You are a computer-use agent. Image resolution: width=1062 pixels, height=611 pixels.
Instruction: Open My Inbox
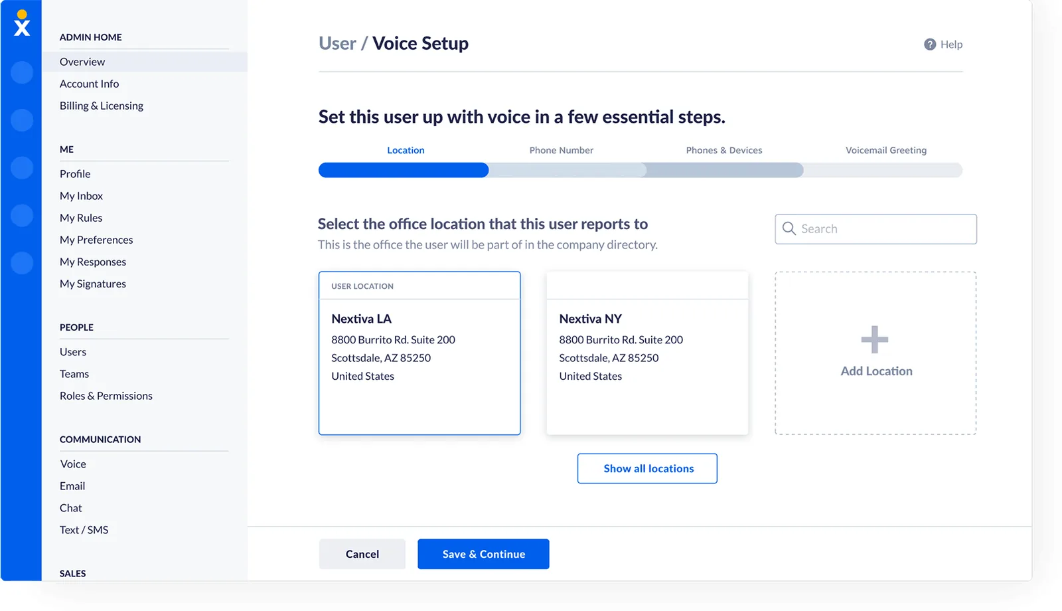coord(81,196)
